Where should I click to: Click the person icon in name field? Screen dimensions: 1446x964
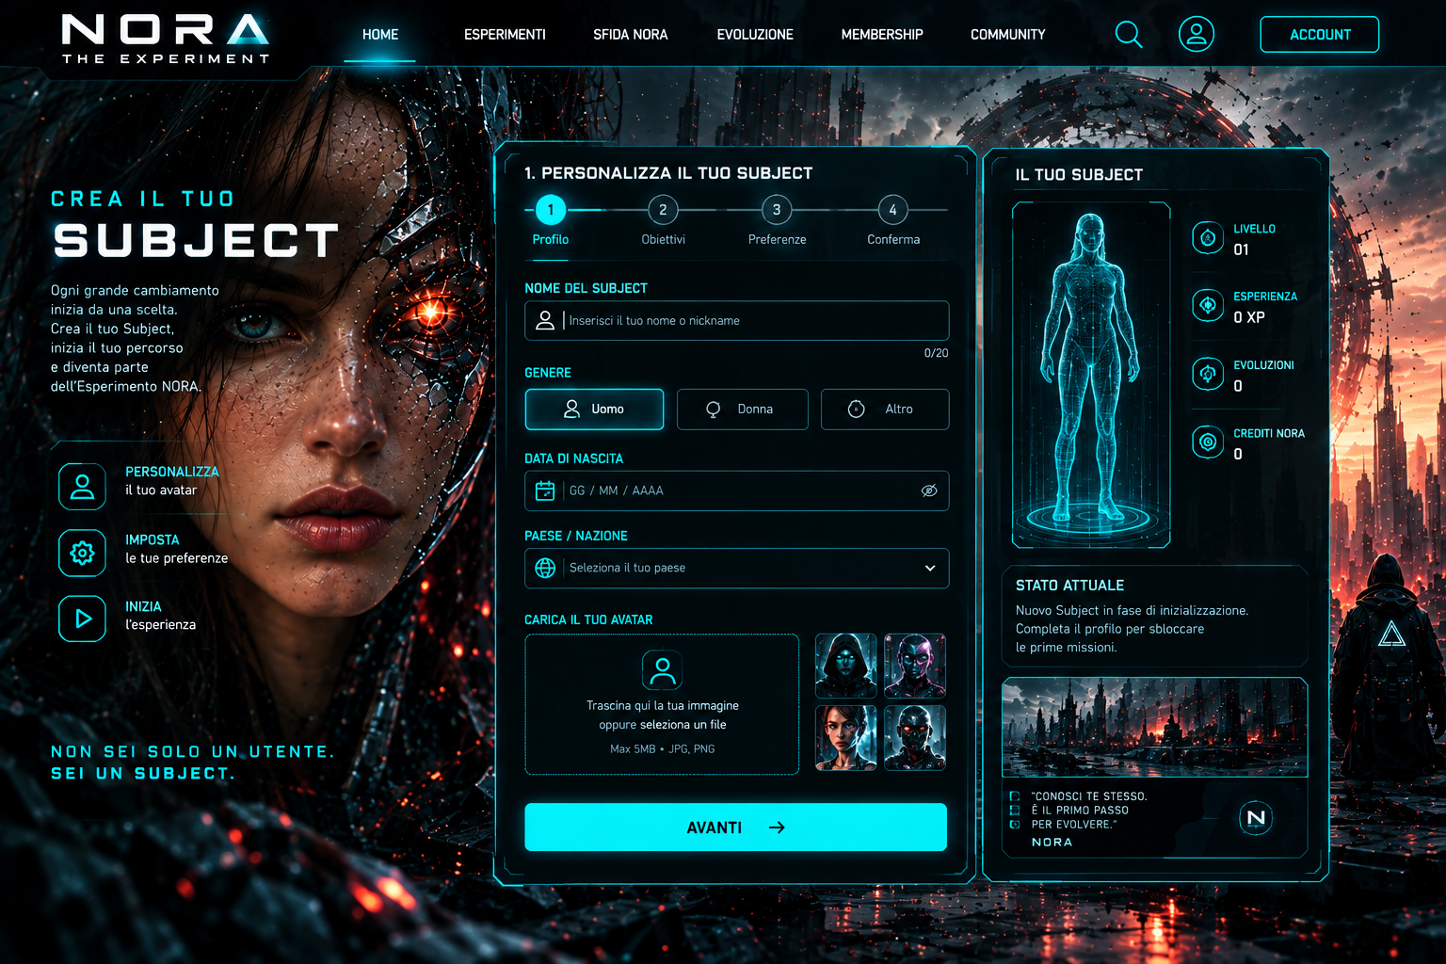[x=545, y=320]
